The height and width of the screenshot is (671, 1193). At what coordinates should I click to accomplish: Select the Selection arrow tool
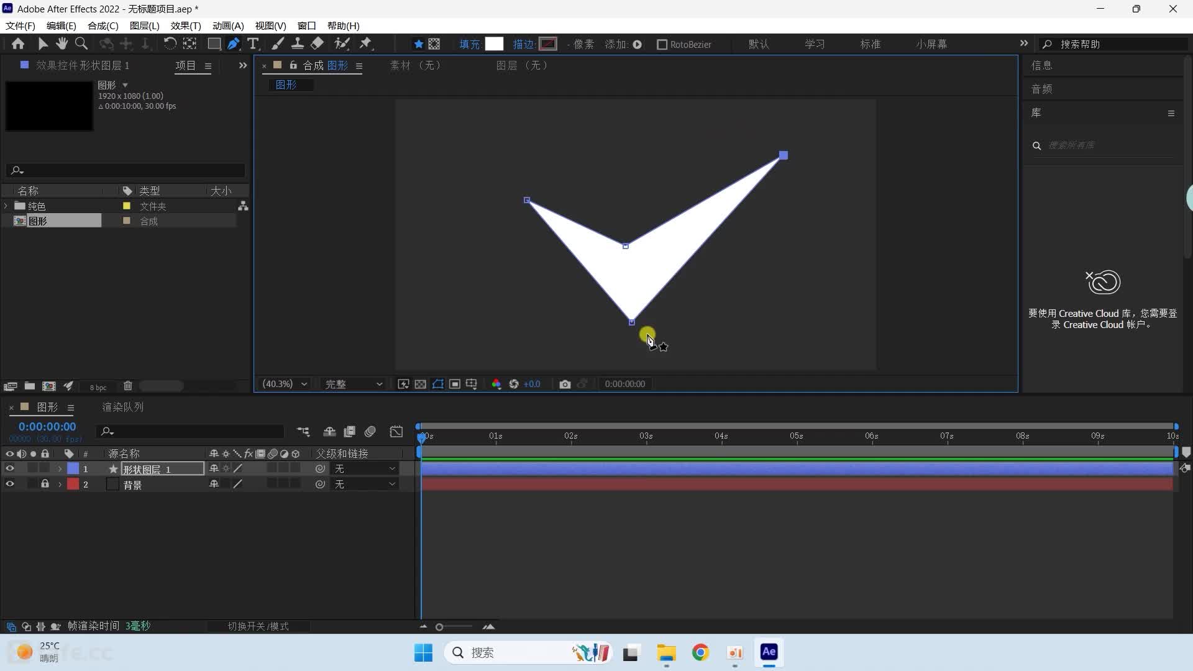(x=42, y=43)
